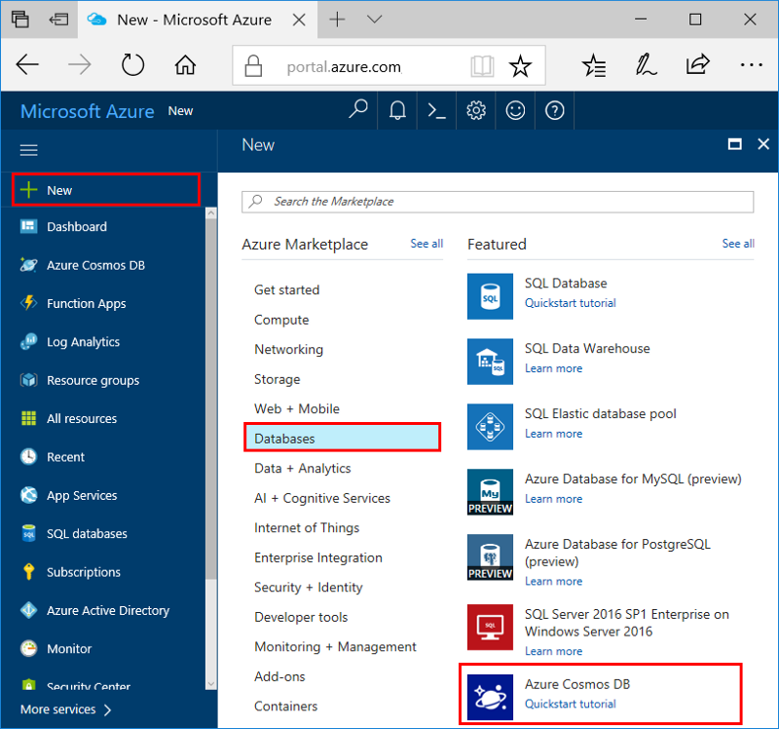Open the notifications bell icon
The width and height of the screenshot is (779, 729).
[397, 110]
